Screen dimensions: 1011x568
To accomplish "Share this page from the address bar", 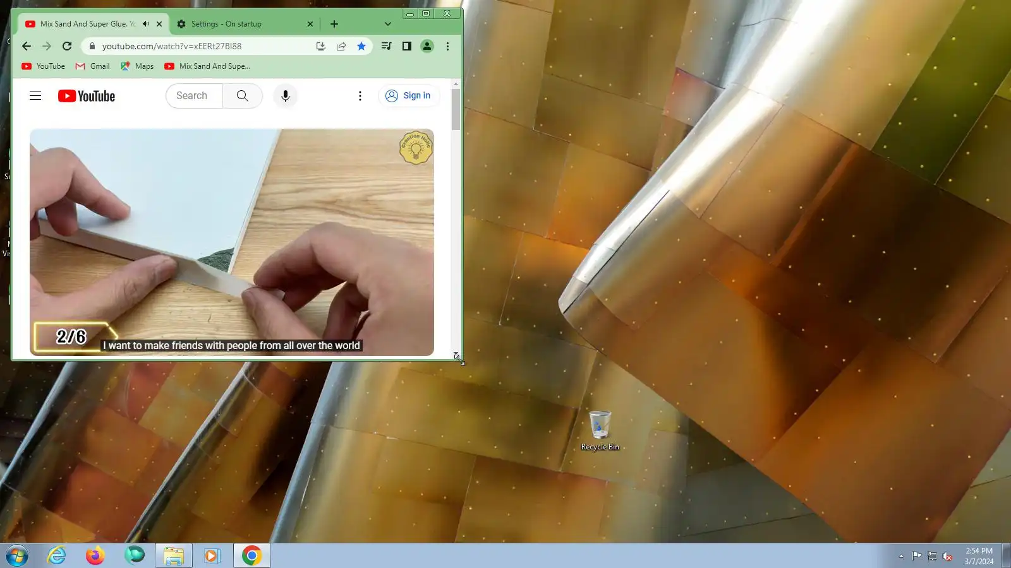I will click(x=341, y=46).
